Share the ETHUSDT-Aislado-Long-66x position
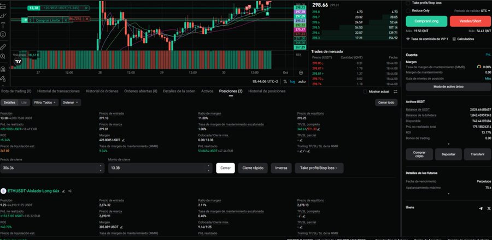 (x=70, y=191)
